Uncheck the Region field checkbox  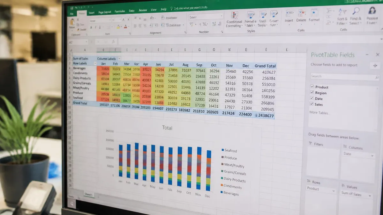tap(312, 92)
